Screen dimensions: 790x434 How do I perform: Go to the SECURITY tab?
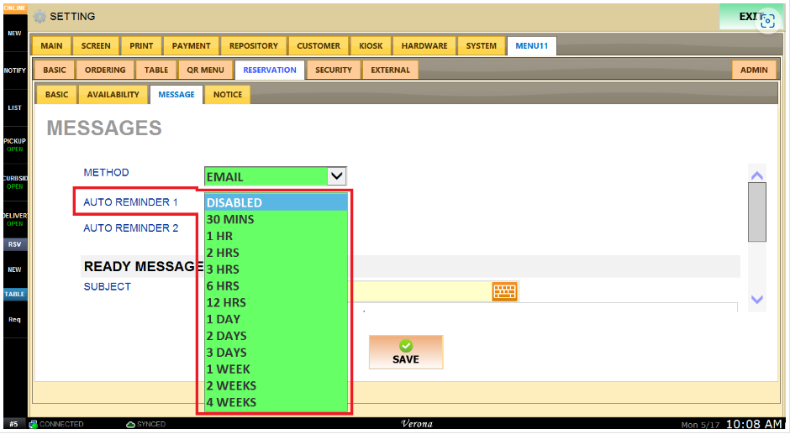[334, 71]
